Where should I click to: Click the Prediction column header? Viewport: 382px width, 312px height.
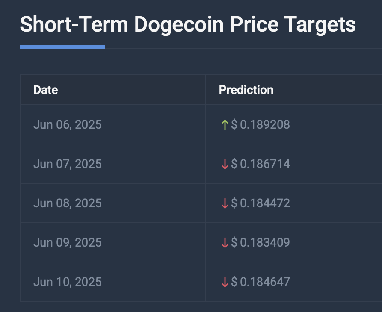coord(246,90)
